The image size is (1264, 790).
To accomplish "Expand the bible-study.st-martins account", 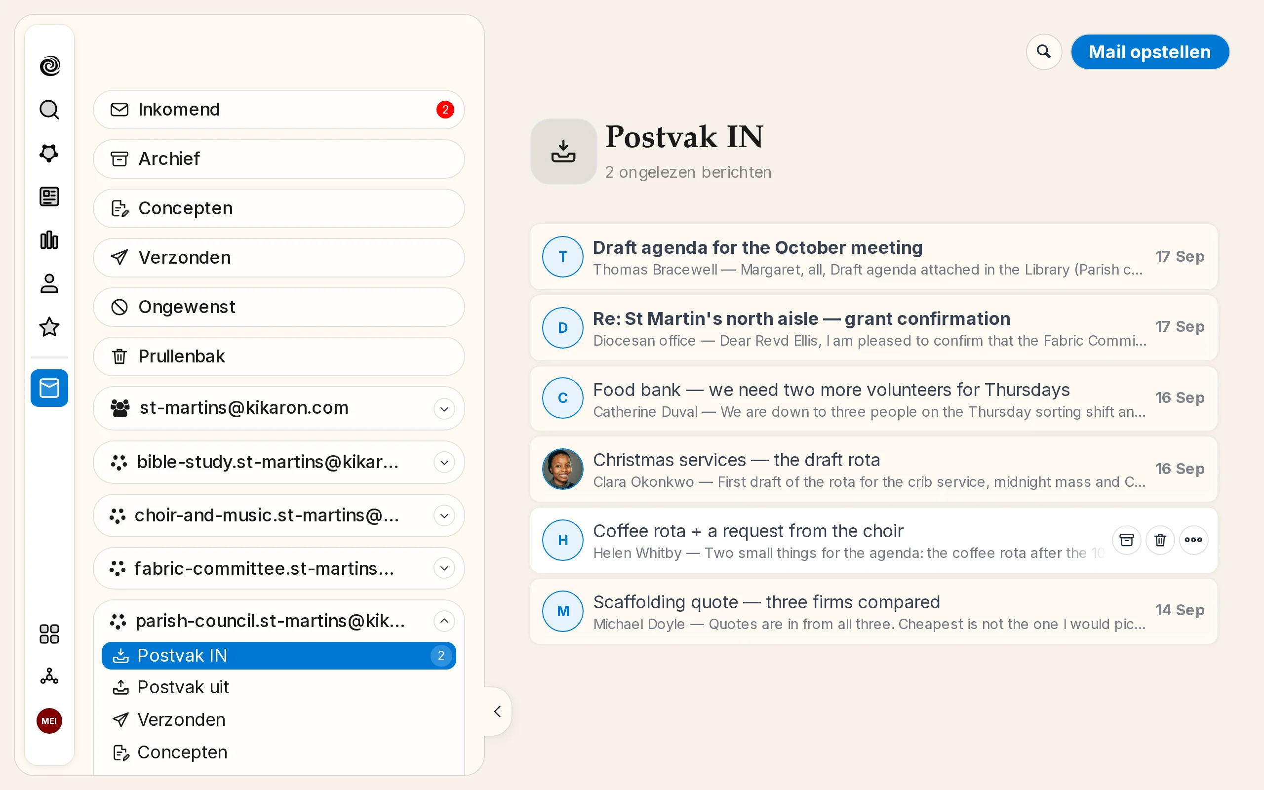I will (444, 463).
